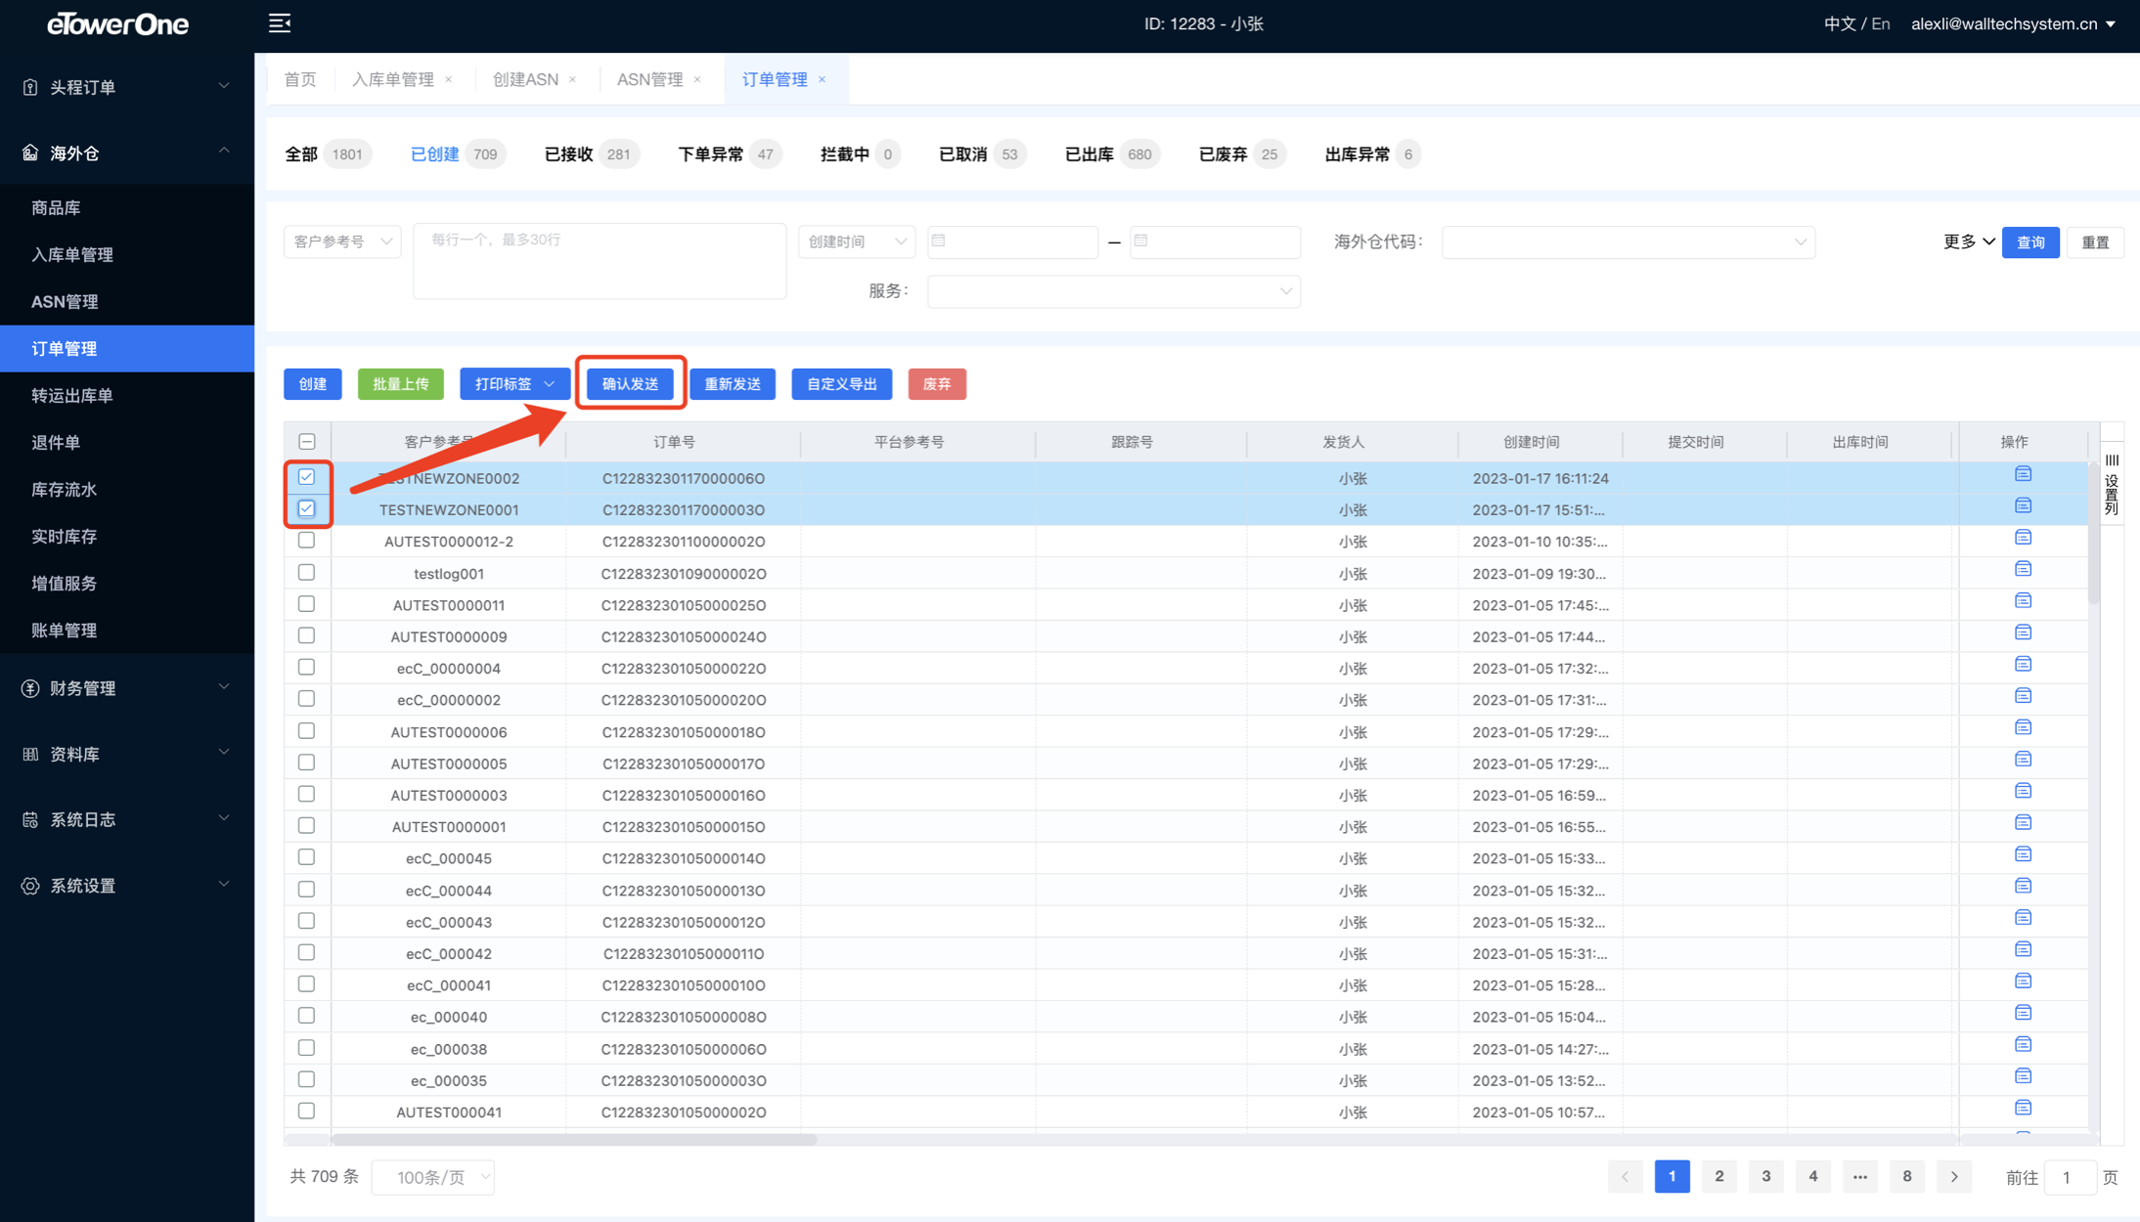Filter by 下单异常 status tab
The image size is (2140, 1222).
click(729, 153)
